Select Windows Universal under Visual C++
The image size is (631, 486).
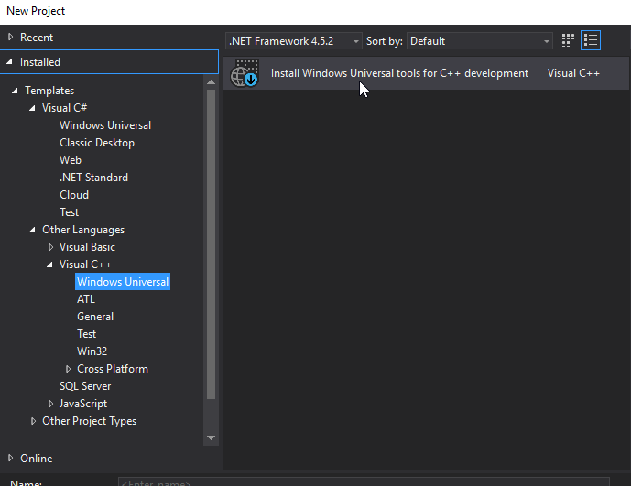click(x=123, y=282)
